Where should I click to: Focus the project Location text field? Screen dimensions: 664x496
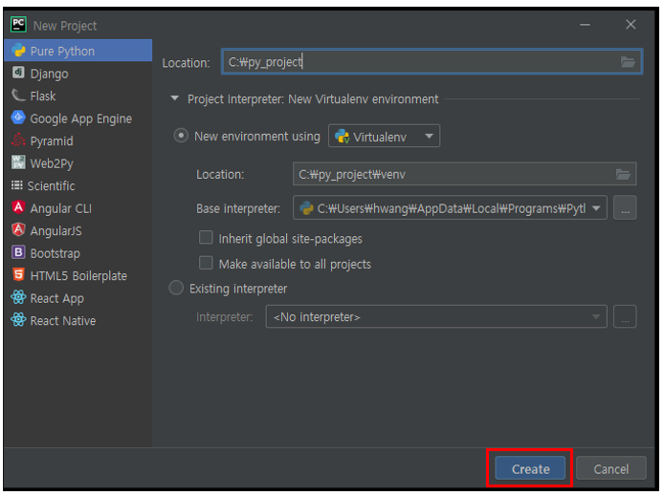[x=432, y=62]
